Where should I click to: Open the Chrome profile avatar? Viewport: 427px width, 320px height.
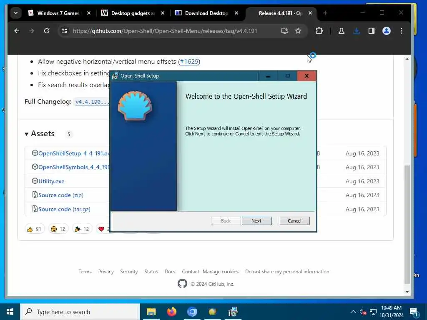[x=387, y=31]
